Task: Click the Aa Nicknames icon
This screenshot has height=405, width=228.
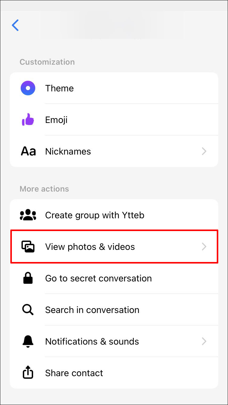Action: (x=28, y=151)
